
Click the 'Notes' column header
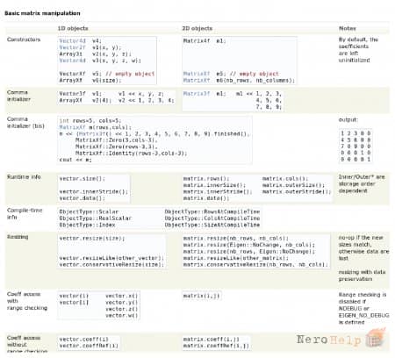(348, 28)
